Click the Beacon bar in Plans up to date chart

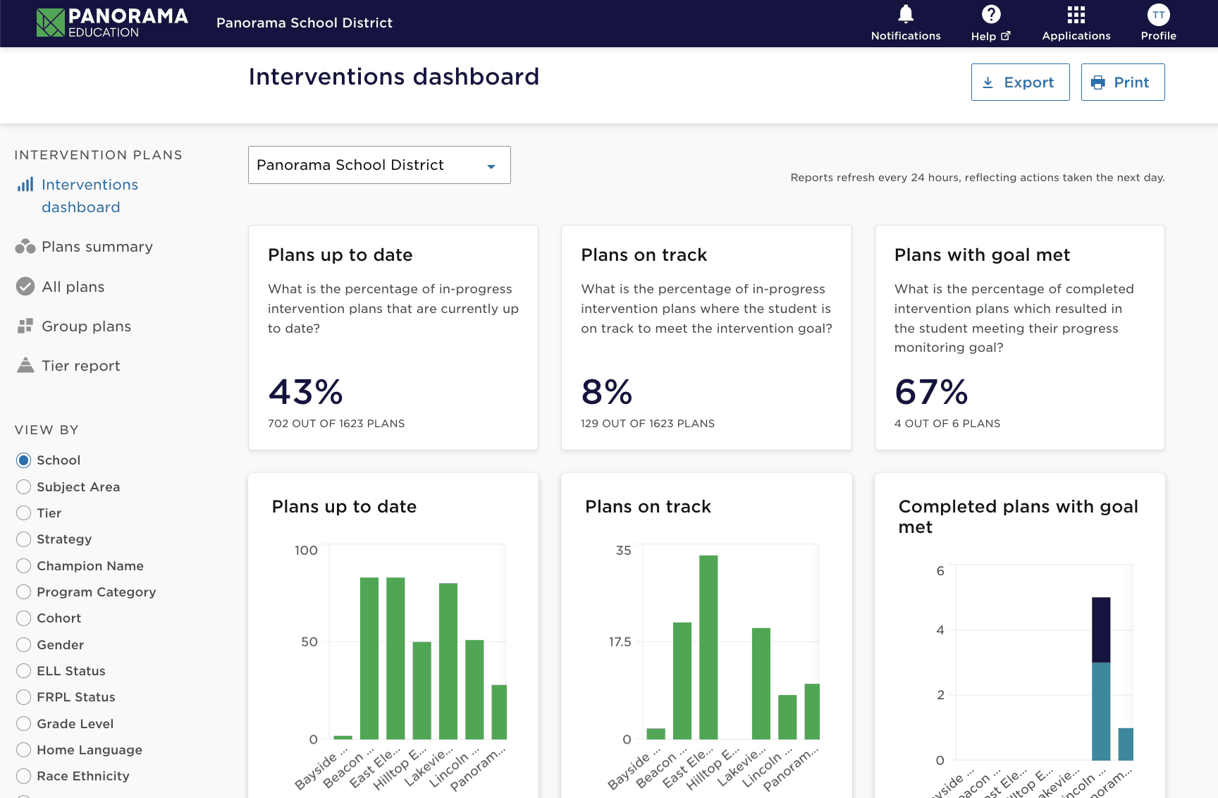click(369, 658)
